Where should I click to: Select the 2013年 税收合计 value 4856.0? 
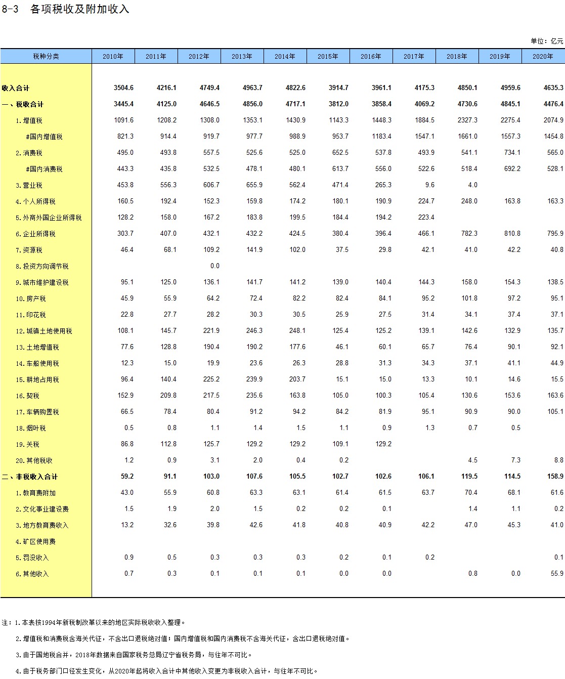tap(252, 104)
